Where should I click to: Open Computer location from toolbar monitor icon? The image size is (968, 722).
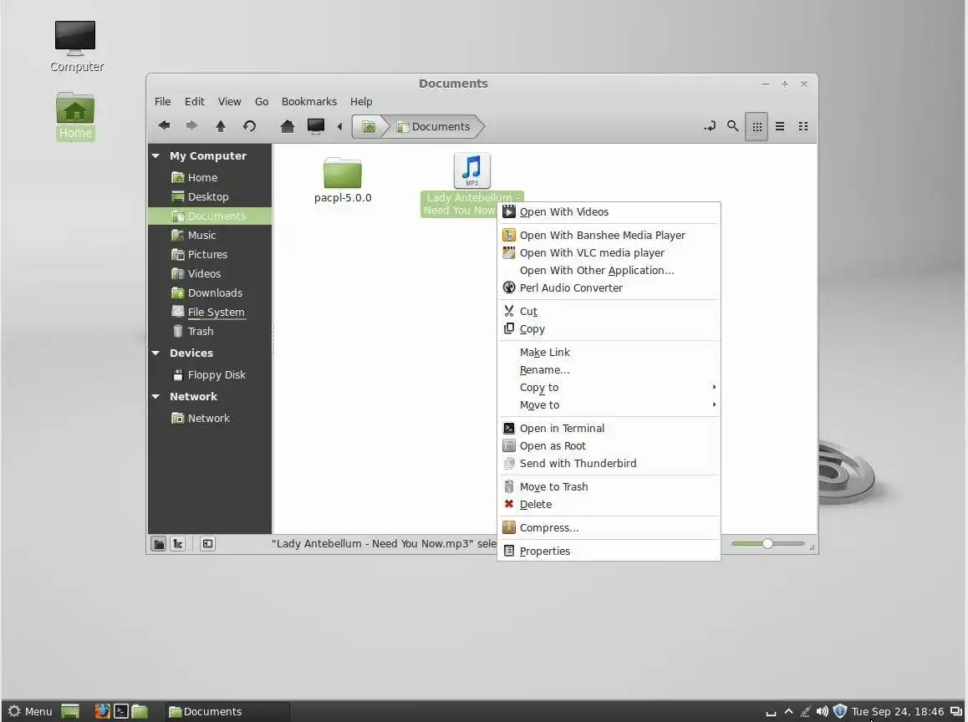coord(315,126)
